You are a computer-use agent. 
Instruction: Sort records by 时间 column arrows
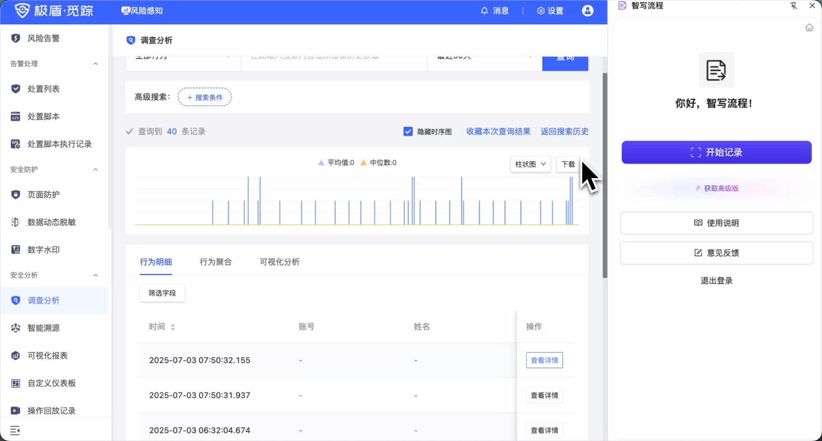tap(173, 327)
